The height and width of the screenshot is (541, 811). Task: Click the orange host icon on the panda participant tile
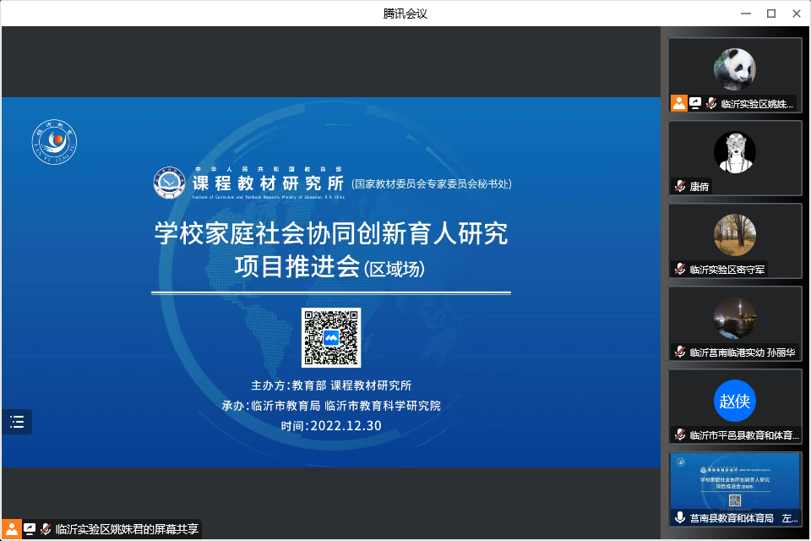click(679, 103)
